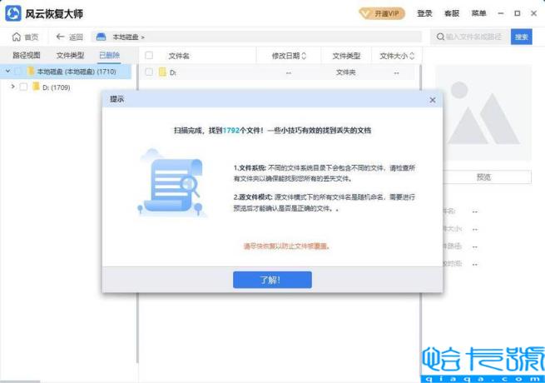Collapse the 本地磁盘 (1710) tree node
This screenshot has height=383, width=545.
7,72
